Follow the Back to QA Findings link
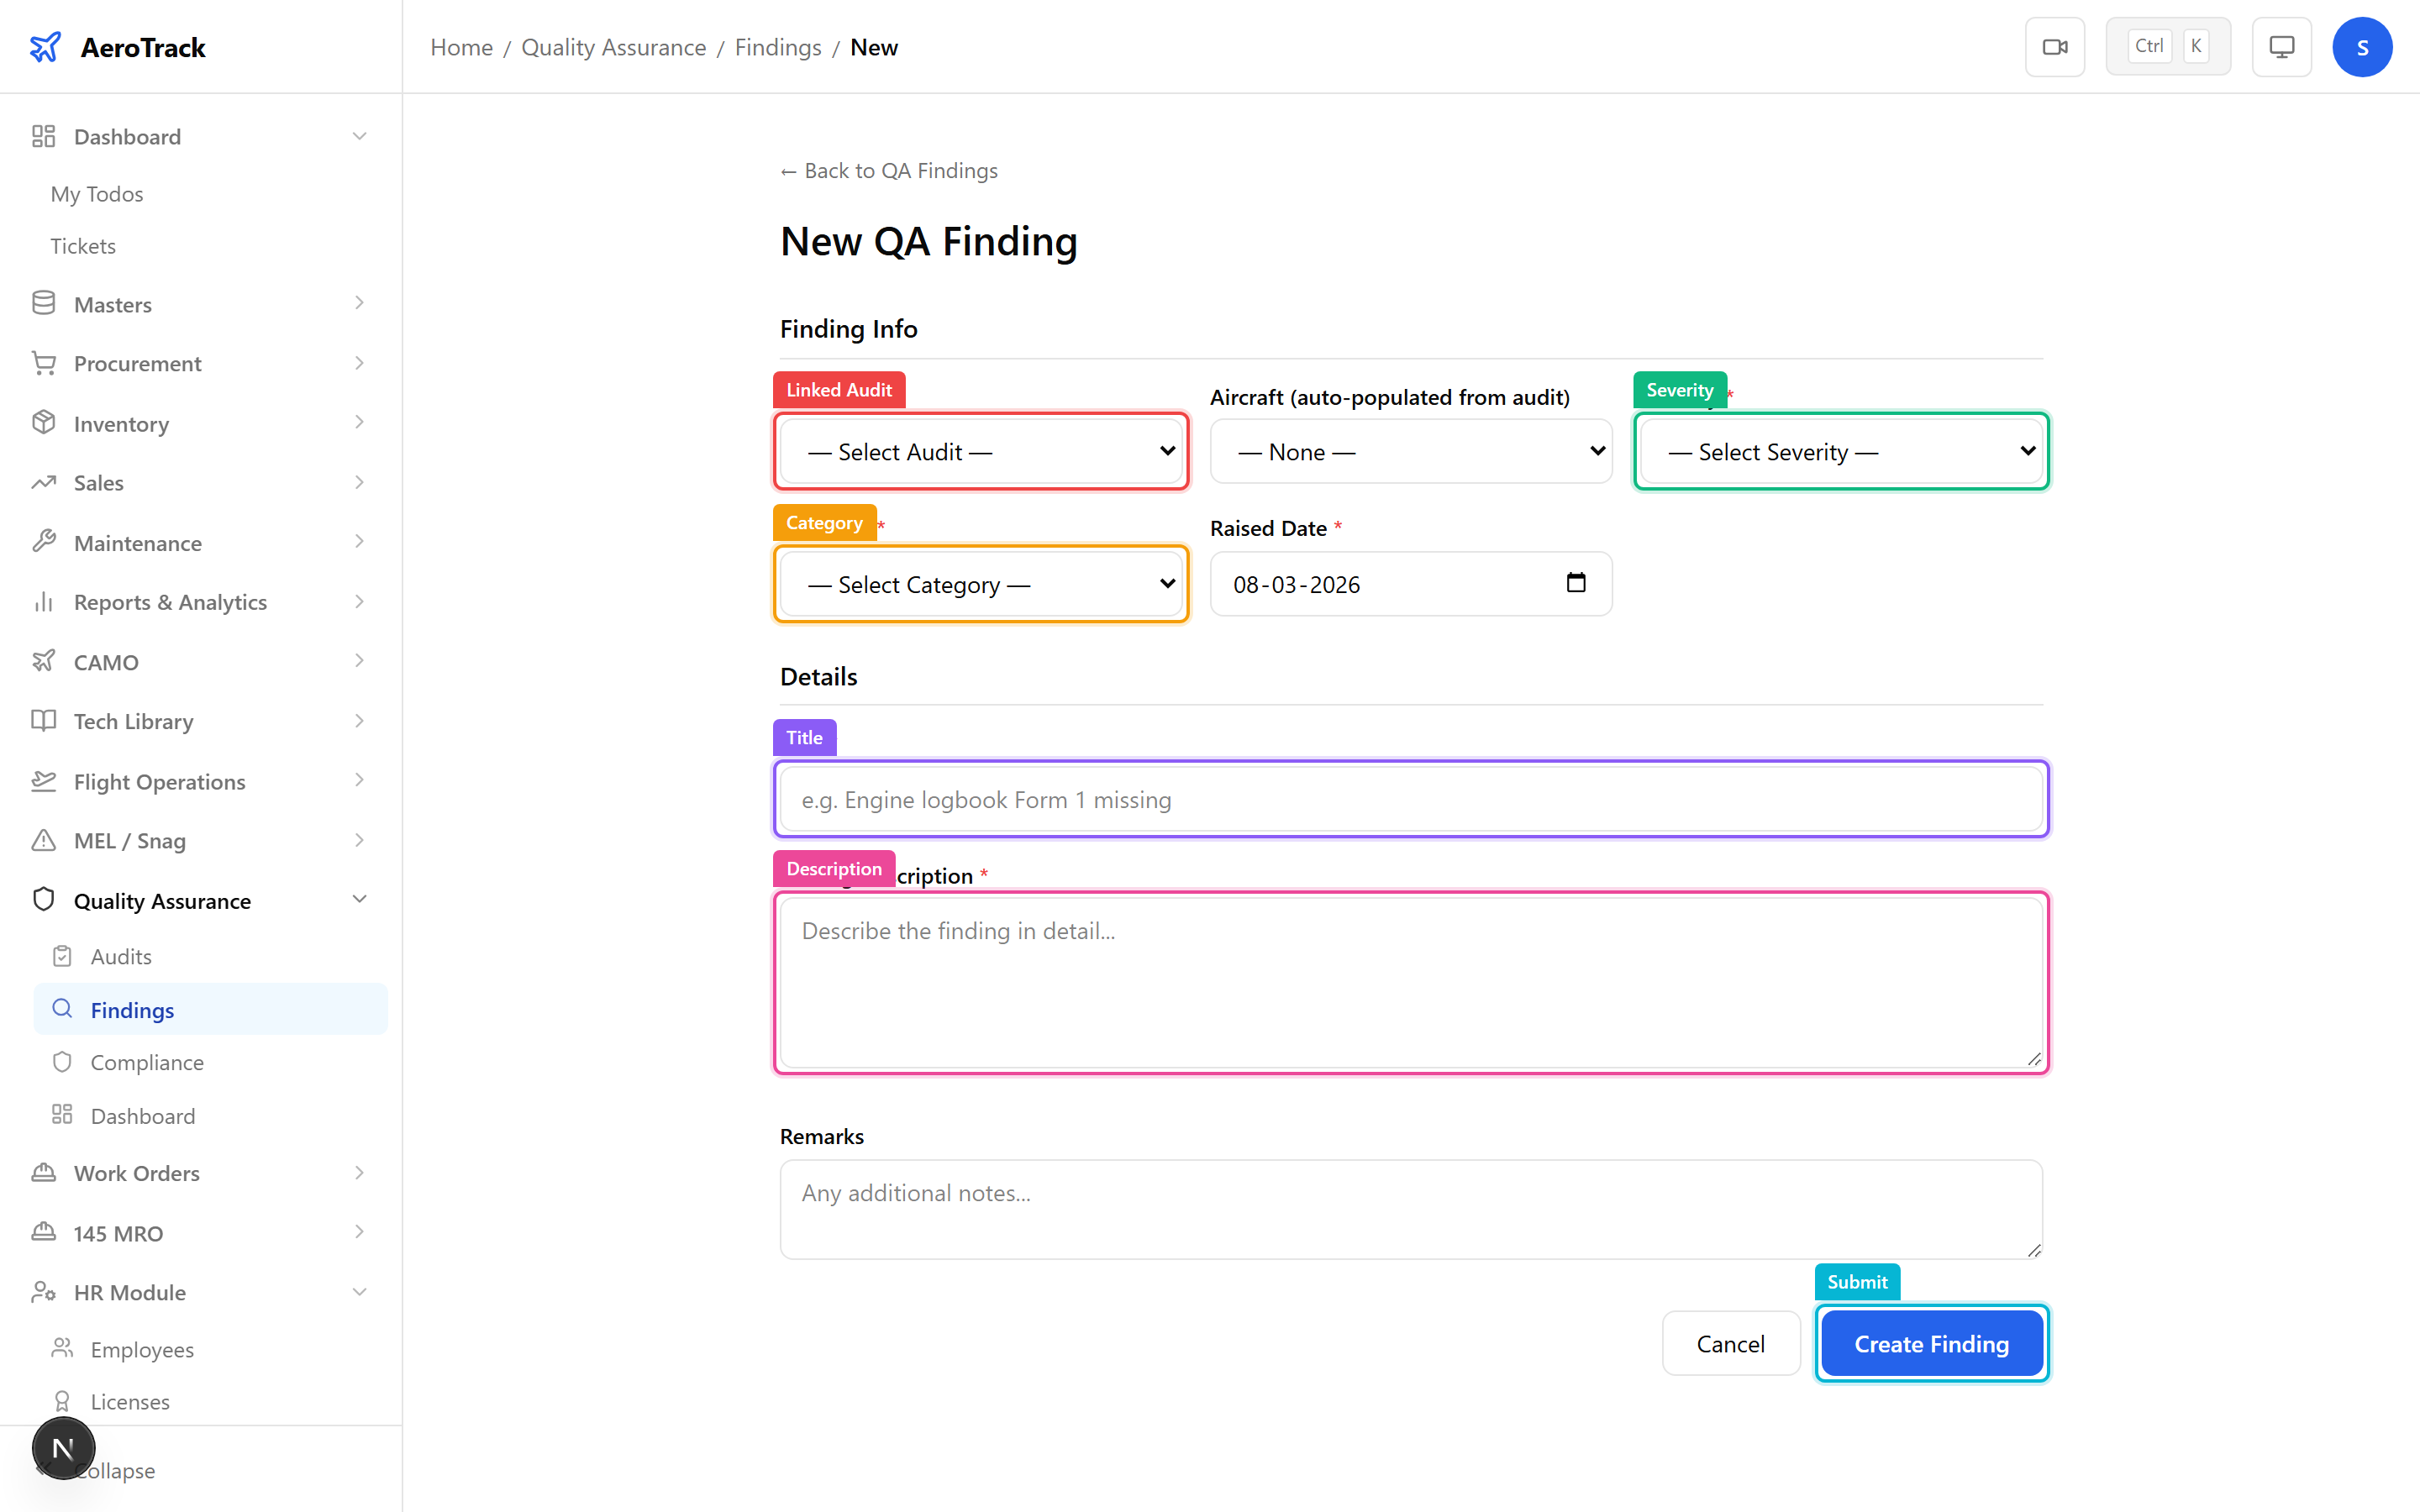The width and height of the screenshot is (2420, 1512). 888,170
